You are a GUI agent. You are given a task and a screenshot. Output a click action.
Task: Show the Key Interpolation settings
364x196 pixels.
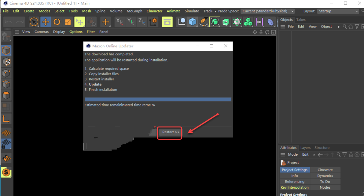[295, 188]
